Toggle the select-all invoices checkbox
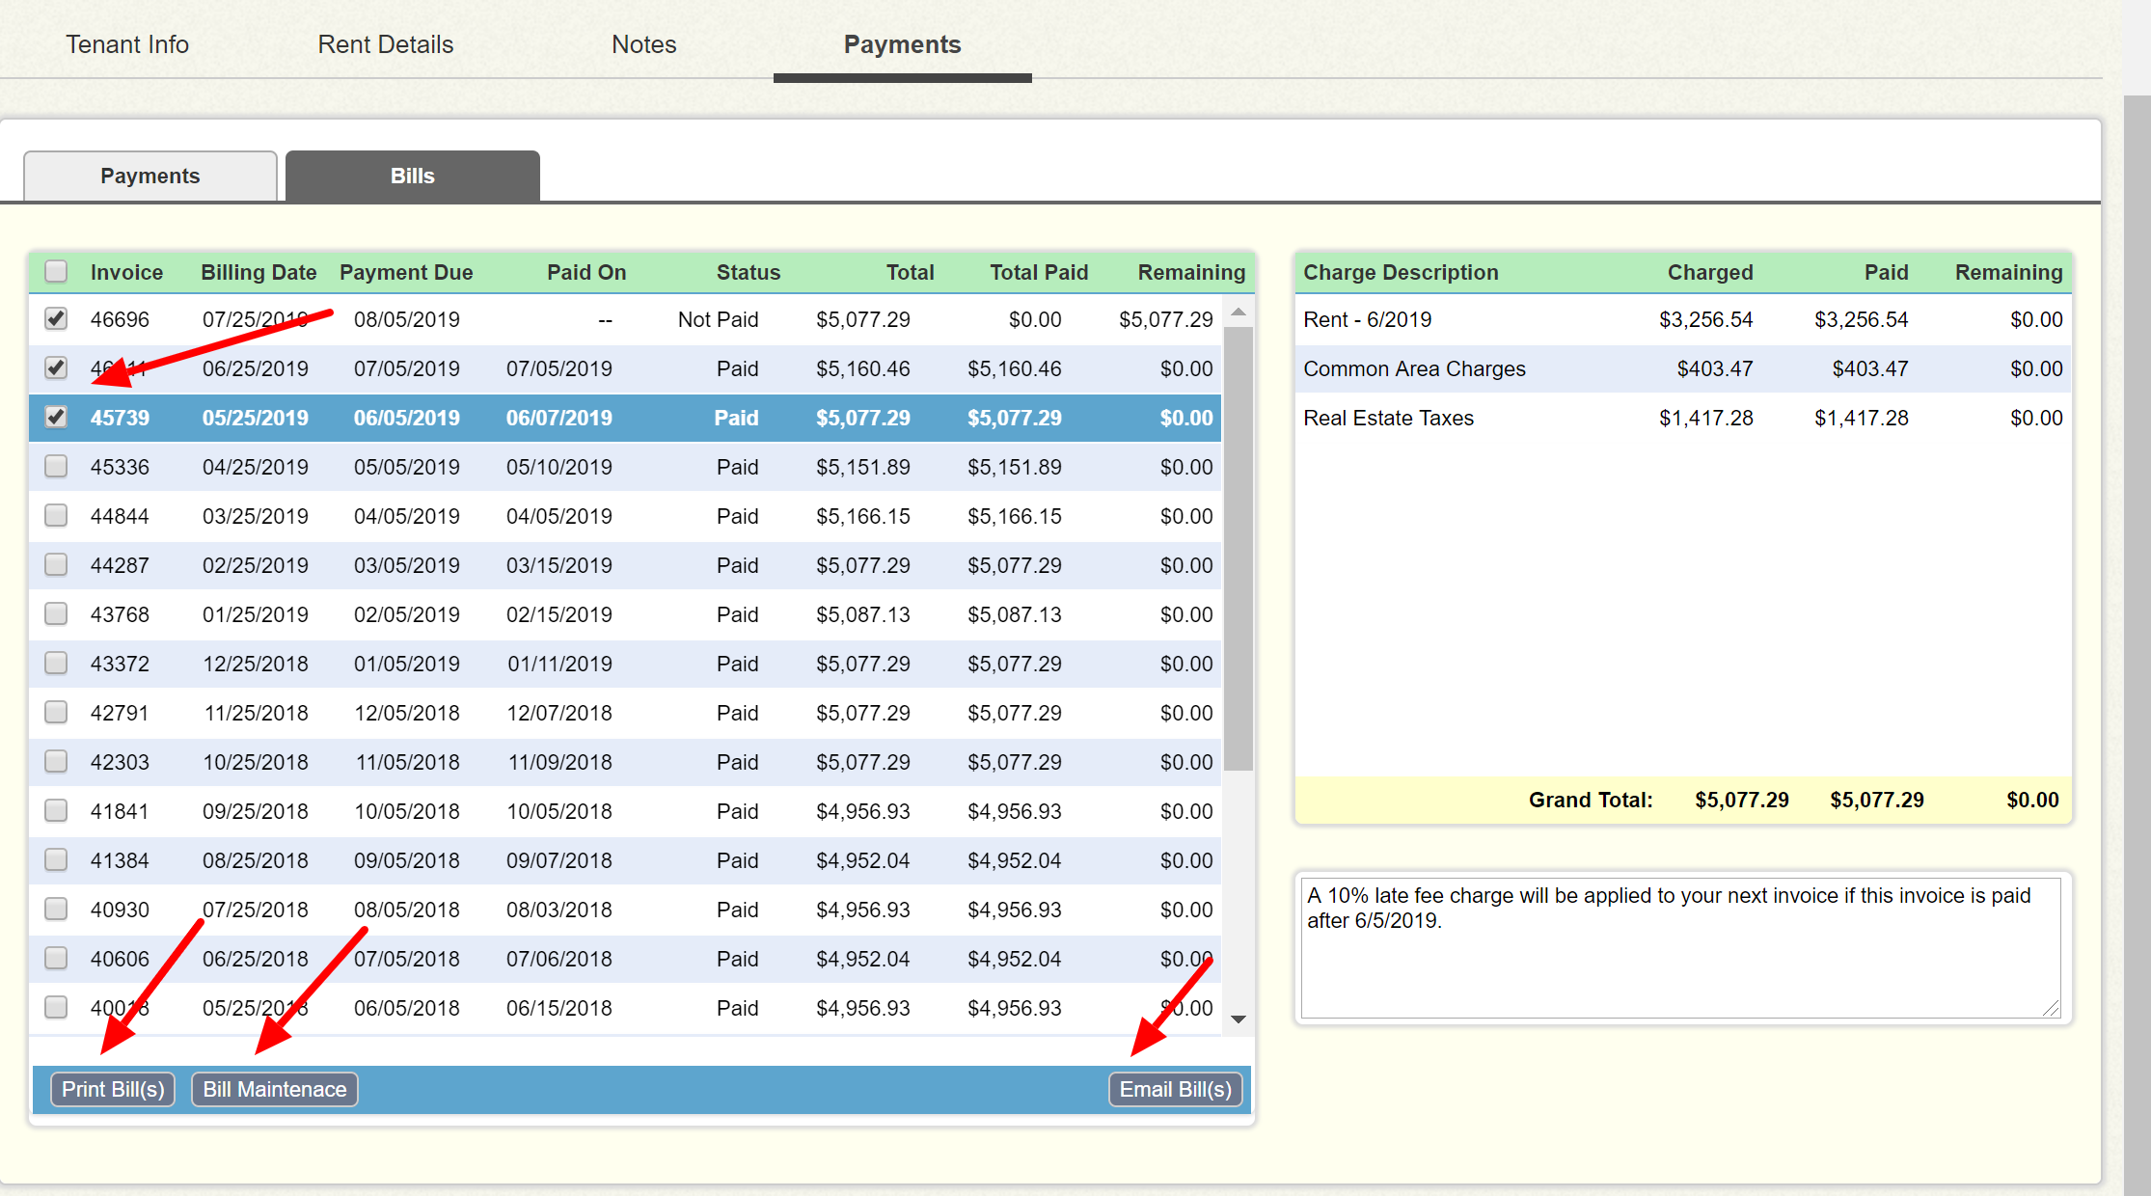This screenshot has width=2151, height=1196. (x=56, y=272)
